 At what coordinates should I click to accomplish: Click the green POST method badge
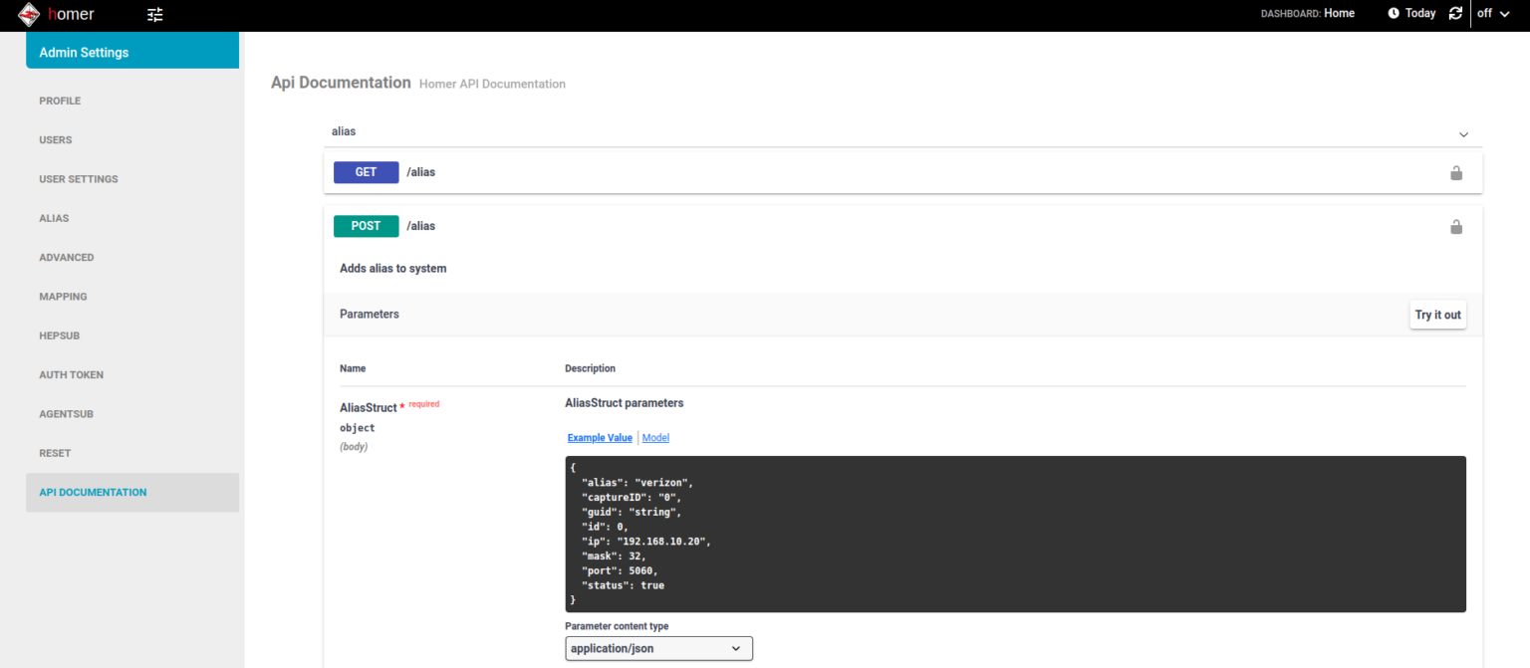[366, 225]
